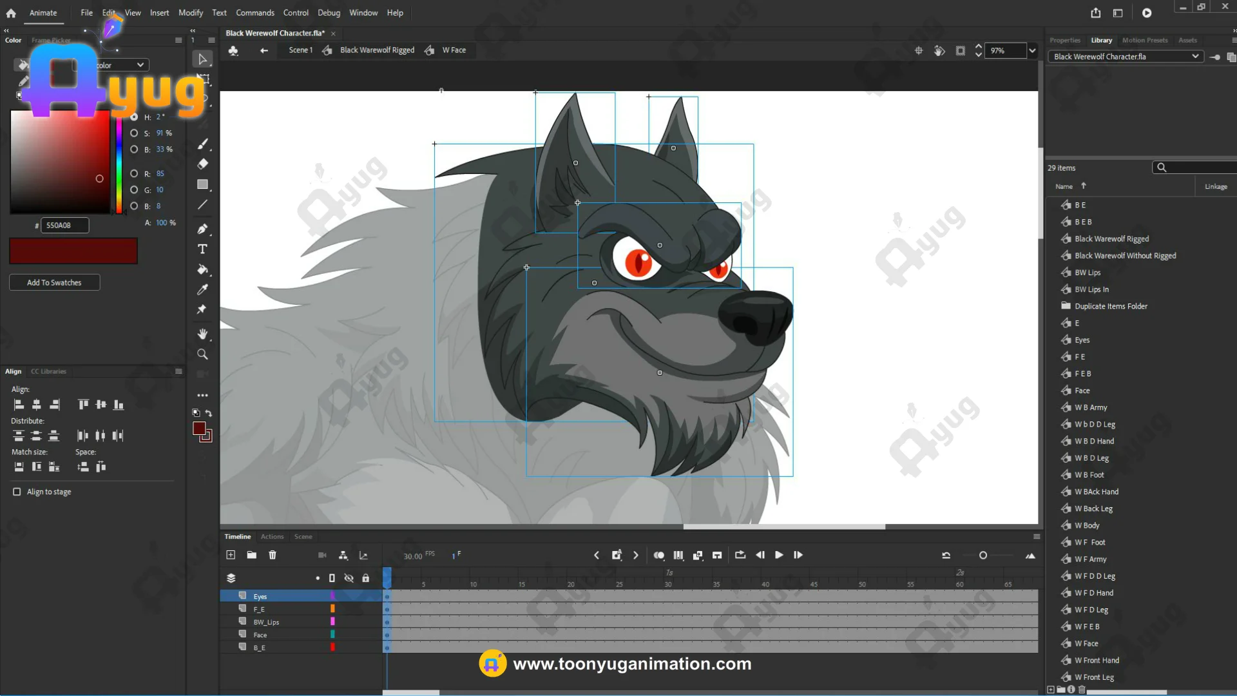The image size is (1237, 696).
Task: Open the stage zoom percentage dropdown
Action: 1032,50
